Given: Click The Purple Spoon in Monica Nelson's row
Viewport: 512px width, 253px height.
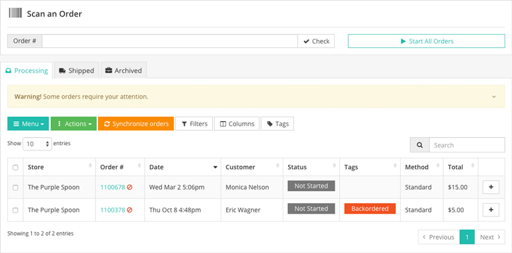Looking at the screenshot, I should [53, 187].
